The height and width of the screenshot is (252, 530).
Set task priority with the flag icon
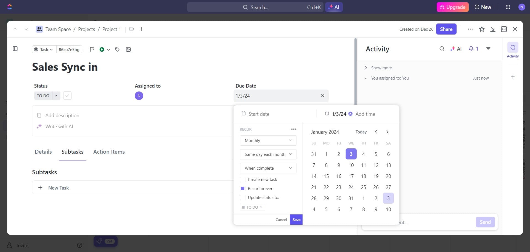coord(92,49)
